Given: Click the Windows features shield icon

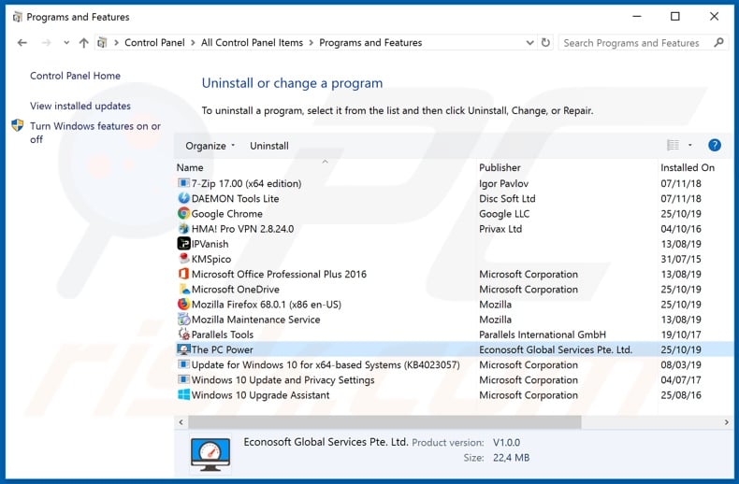Looking at the screenshot, I should (18, 126).
